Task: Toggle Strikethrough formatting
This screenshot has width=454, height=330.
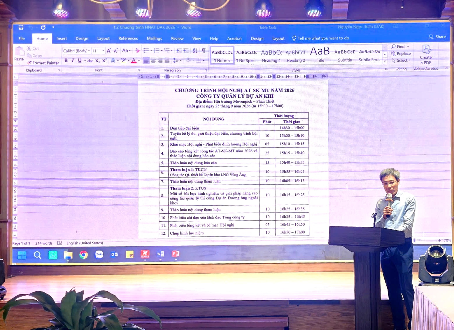Action: [x=90, y=61]
